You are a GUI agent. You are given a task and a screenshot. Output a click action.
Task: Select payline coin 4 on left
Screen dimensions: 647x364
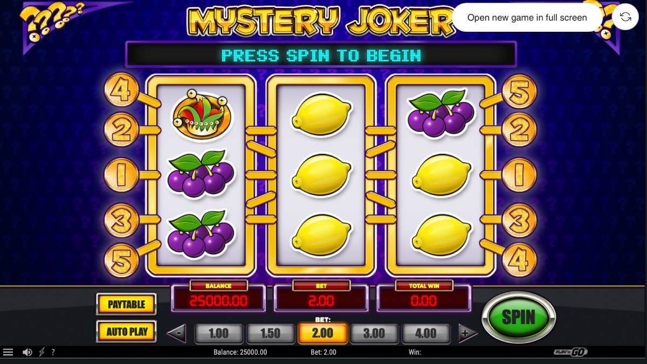click(x=121, y=90)
